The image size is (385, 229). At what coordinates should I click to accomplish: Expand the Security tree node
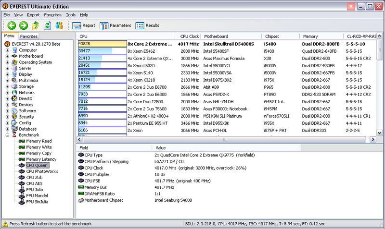[x=7, y=117]
